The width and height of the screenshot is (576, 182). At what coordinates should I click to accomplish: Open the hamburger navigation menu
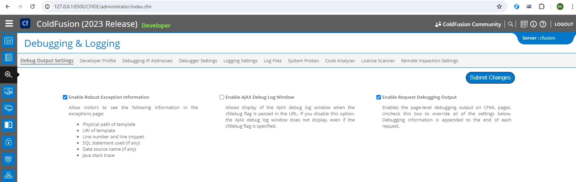point(9,23)
